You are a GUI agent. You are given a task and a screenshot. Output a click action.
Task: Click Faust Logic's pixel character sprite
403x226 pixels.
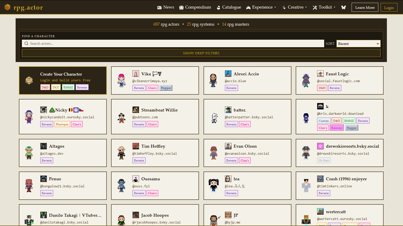pos(306,80)
